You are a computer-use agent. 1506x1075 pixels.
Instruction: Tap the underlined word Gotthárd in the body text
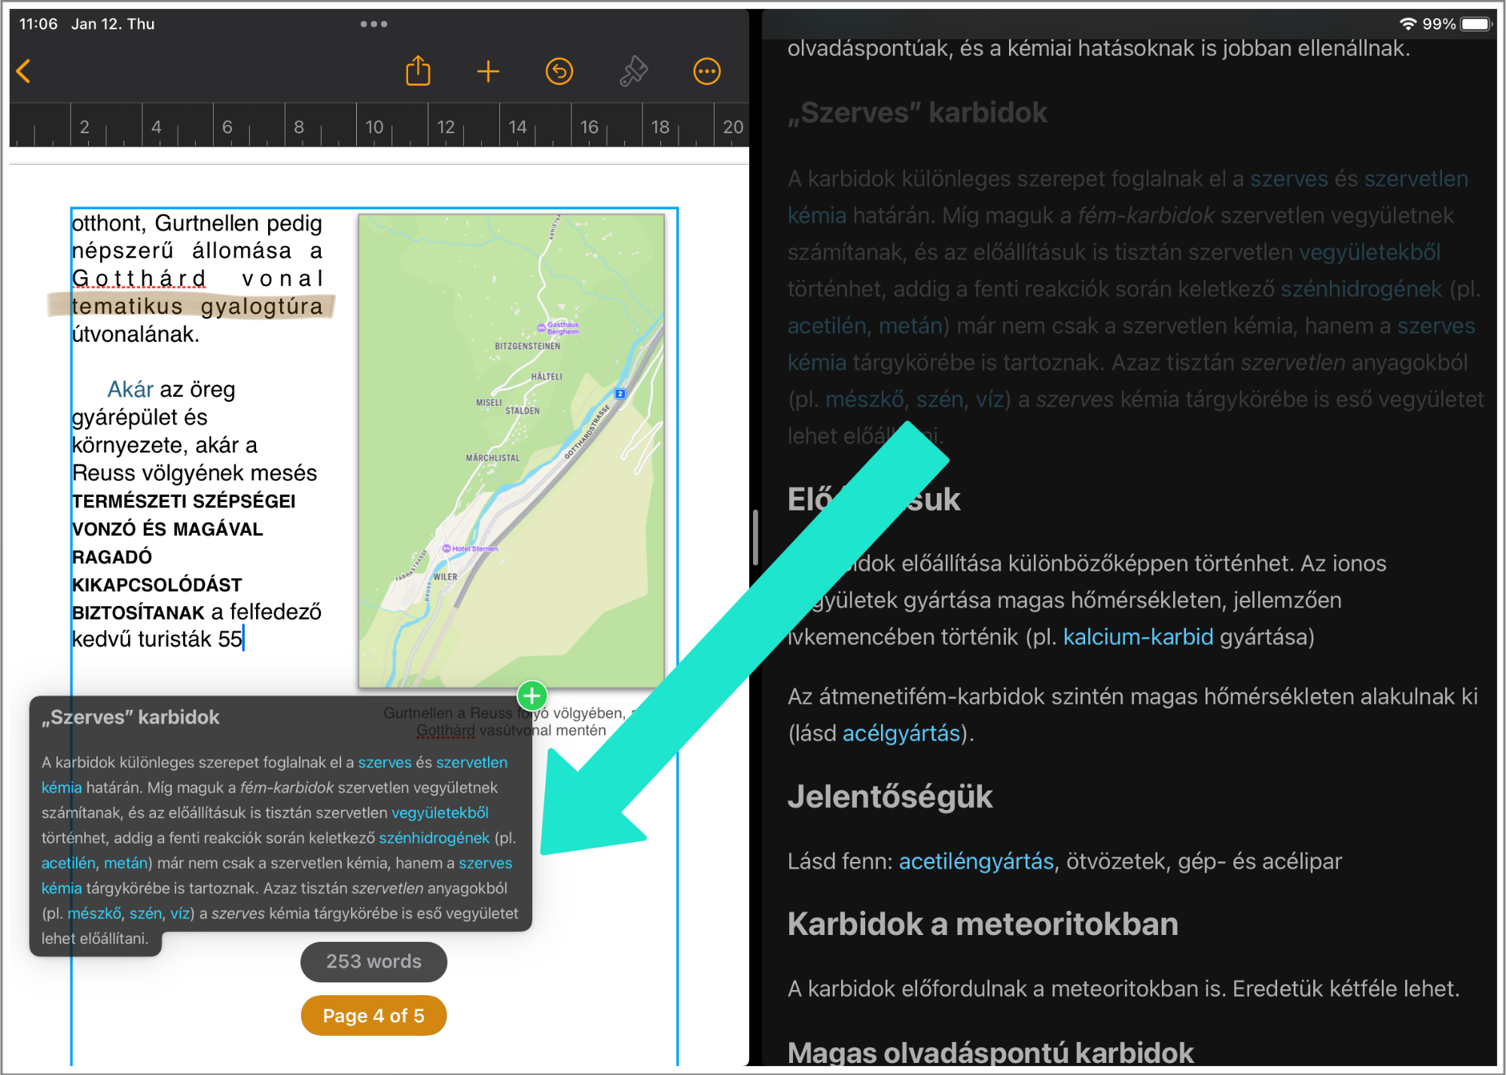click(139, 279)
